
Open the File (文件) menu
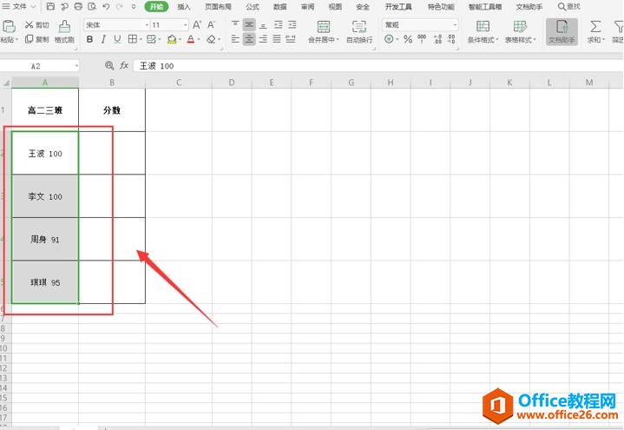click(x=19, y=6)
